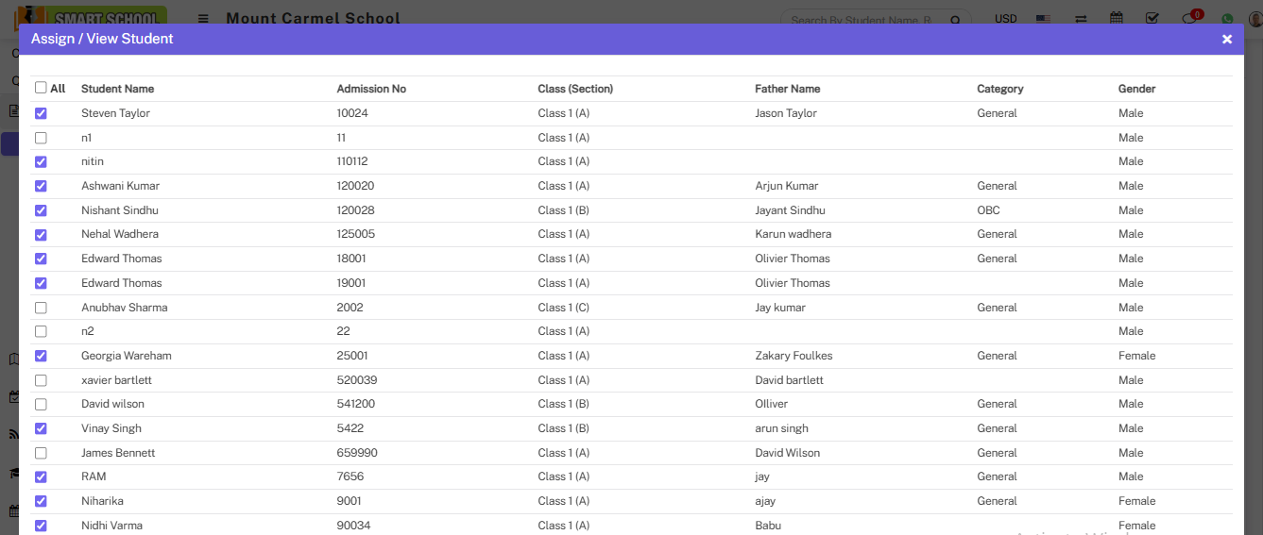The image size is (1263, 535).
Task: Close the Assign / View Student dialog
Action: pyautogui.click(x=1227, y=39)
